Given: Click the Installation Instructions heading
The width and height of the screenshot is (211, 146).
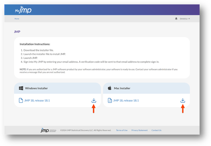Looking at the screenshot, I should pos(35,44).
